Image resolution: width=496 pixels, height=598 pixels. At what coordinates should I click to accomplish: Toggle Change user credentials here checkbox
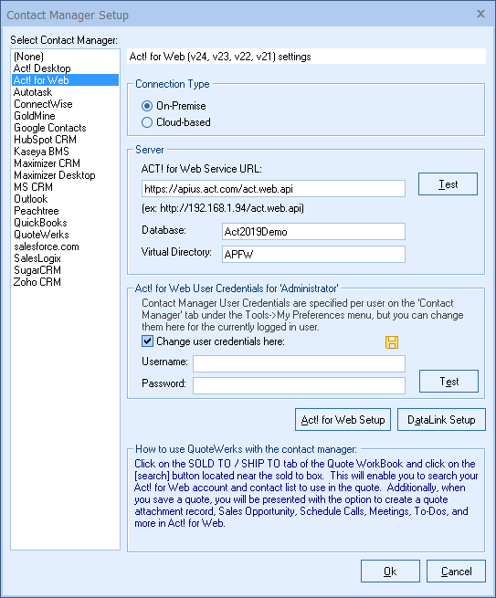(x=147, y=341)
